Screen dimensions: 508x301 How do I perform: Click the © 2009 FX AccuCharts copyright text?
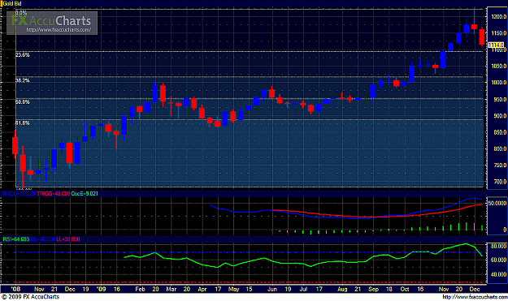click(30, 297)
